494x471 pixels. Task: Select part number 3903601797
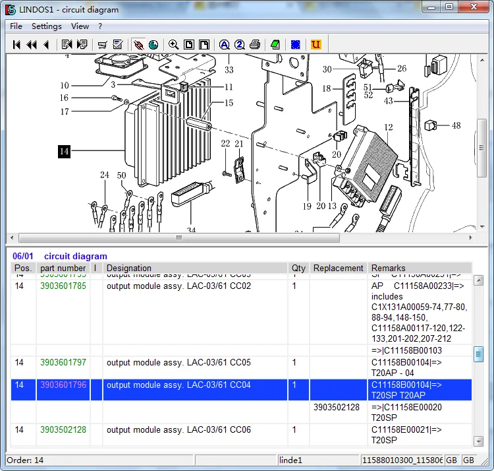[63, 362]
